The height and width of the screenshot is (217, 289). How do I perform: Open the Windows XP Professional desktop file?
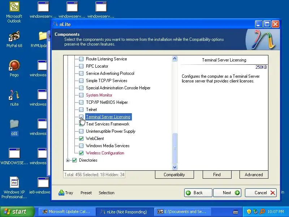point(14,187)
